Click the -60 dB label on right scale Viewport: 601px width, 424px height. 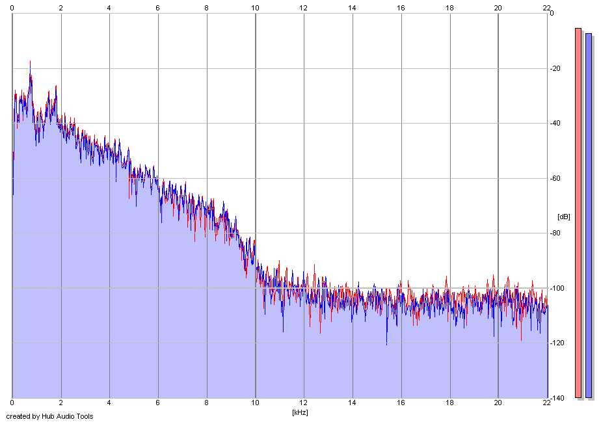557,178
